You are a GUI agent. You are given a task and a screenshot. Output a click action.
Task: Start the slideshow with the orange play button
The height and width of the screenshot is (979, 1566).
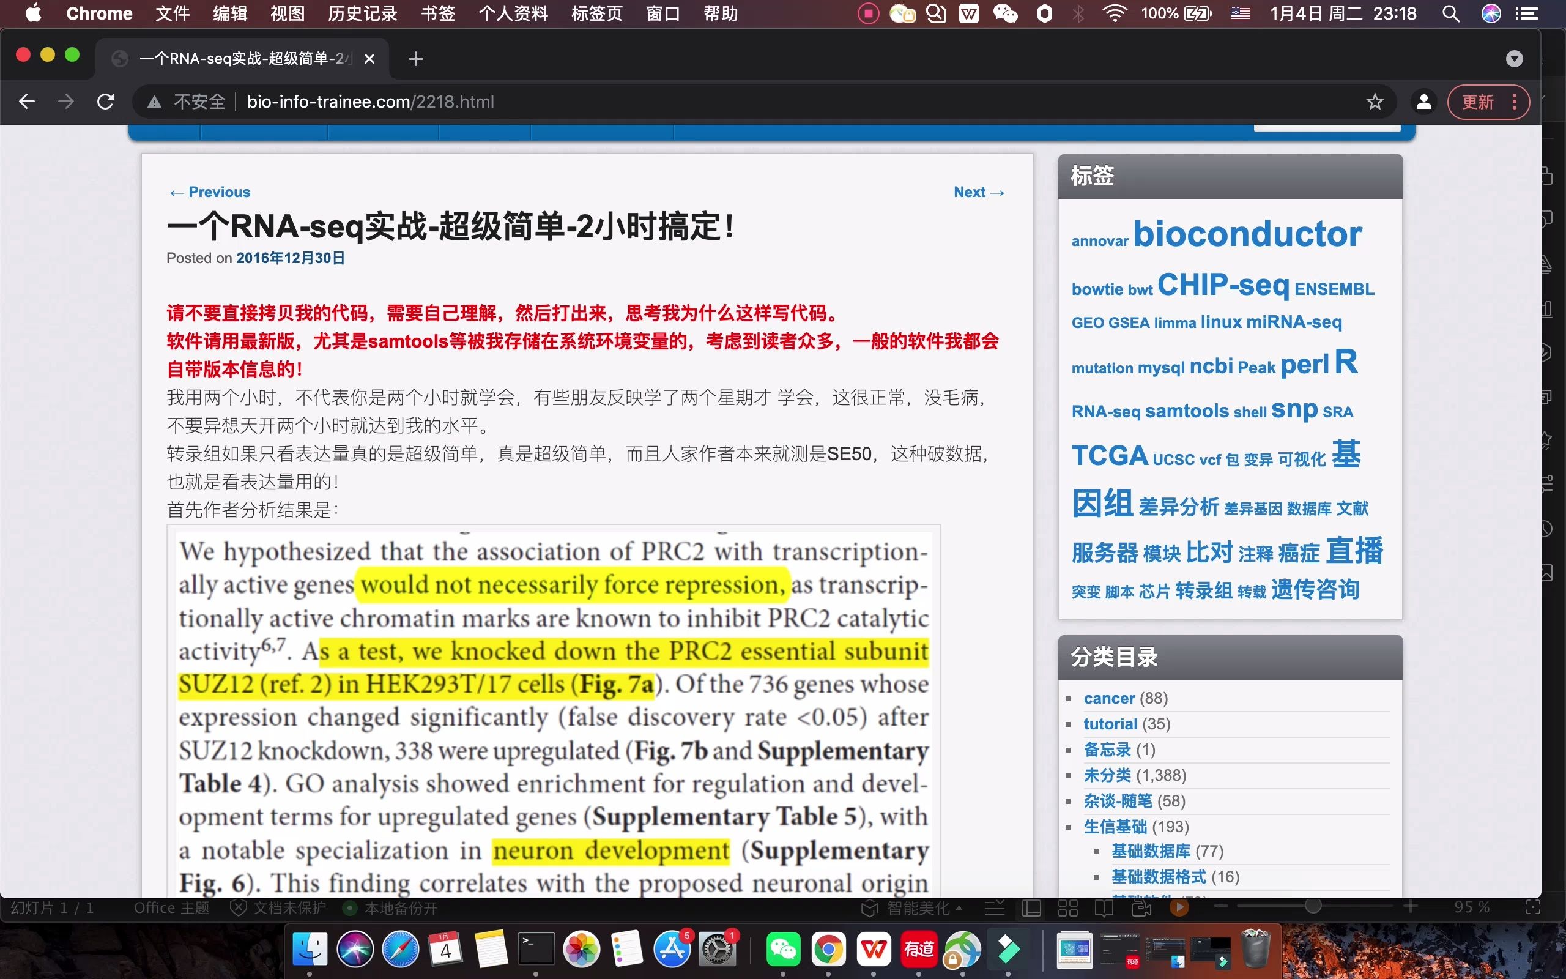tap(1179, 907)
